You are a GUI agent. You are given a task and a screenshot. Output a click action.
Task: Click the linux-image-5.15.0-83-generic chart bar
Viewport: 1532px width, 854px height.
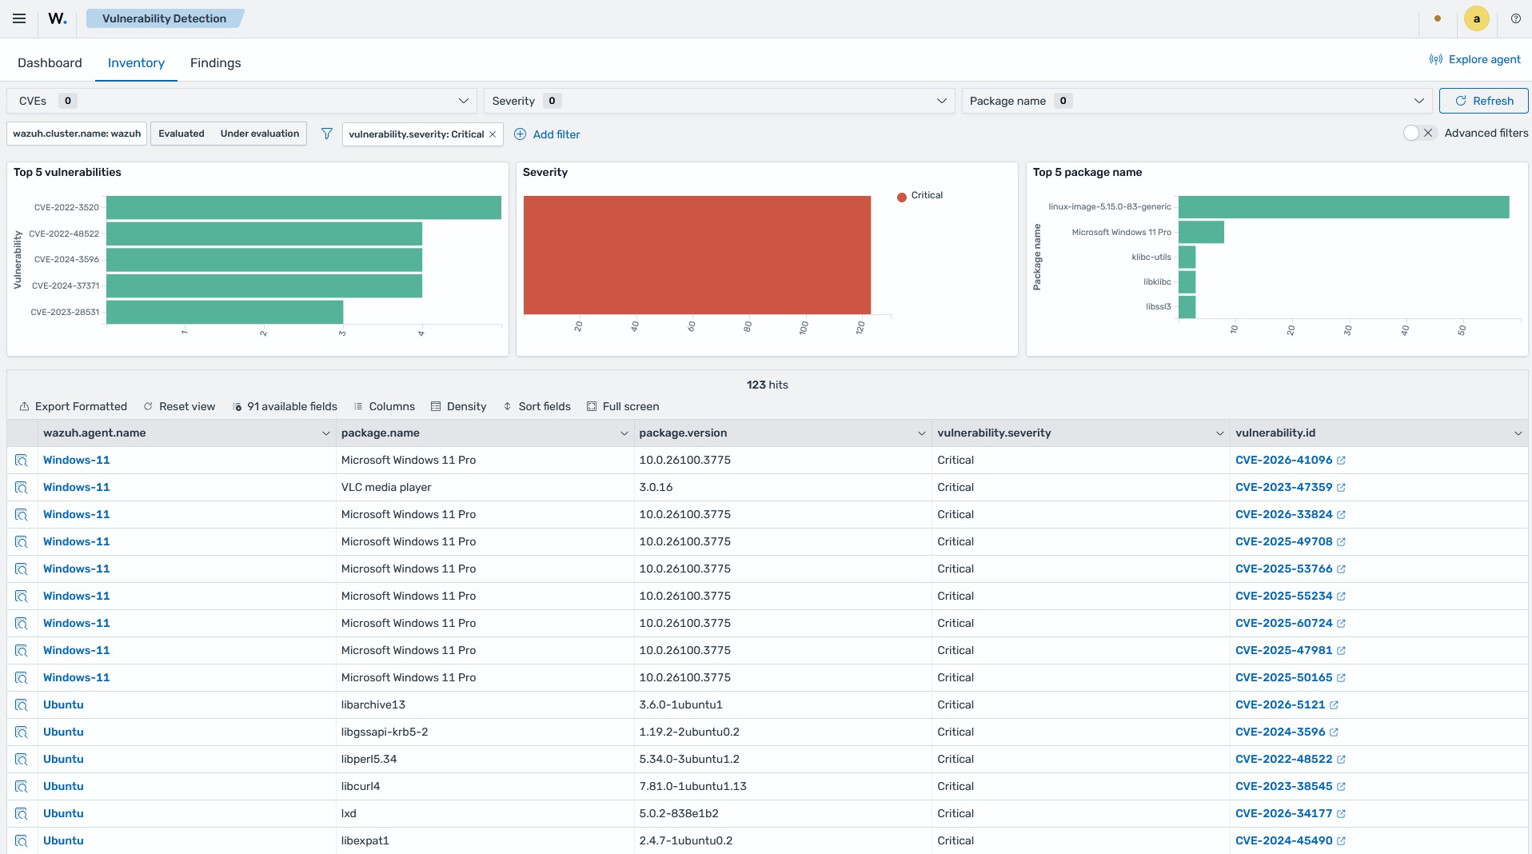[x=1343, y=207]
